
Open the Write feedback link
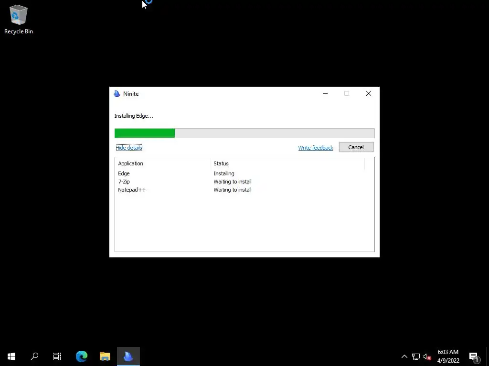pyautogui.click(x=316, y=148)
